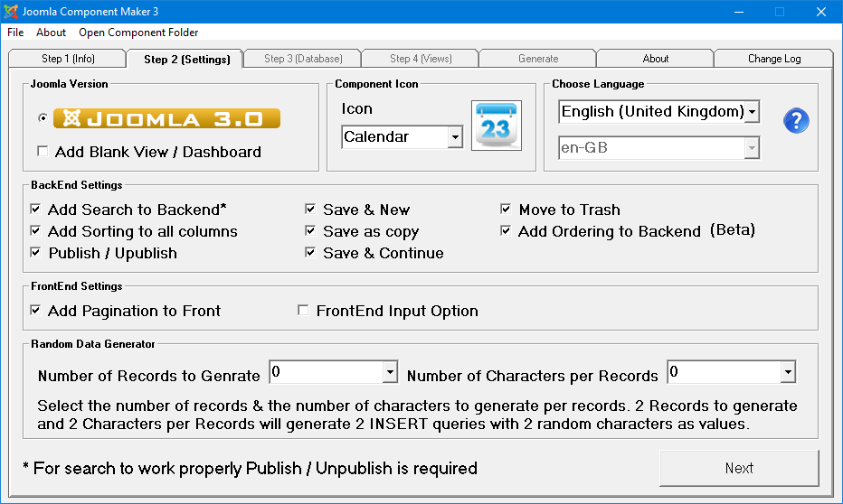This screenshot has width=843, height=504.
Task: Click the 'Choose Language' group label
Action: [598, 84]
